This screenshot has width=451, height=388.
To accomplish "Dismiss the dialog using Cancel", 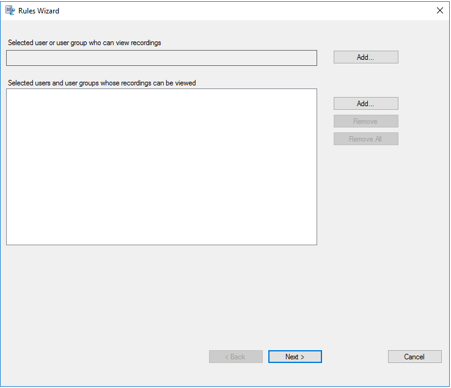I will coord(414,357).
